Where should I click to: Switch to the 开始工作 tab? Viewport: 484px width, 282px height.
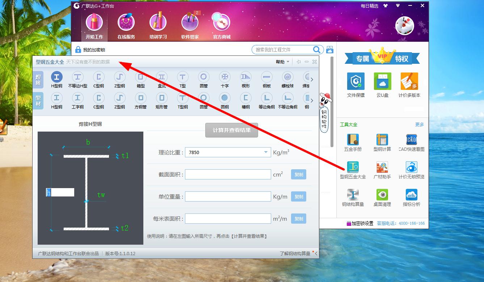[94, 26]
